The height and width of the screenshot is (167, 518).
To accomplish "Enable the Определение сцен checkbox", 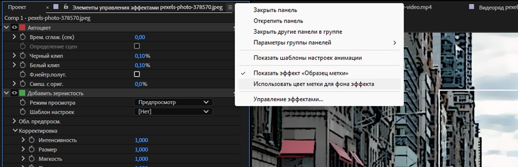I will pyautogui.click(x=137, y=46).
